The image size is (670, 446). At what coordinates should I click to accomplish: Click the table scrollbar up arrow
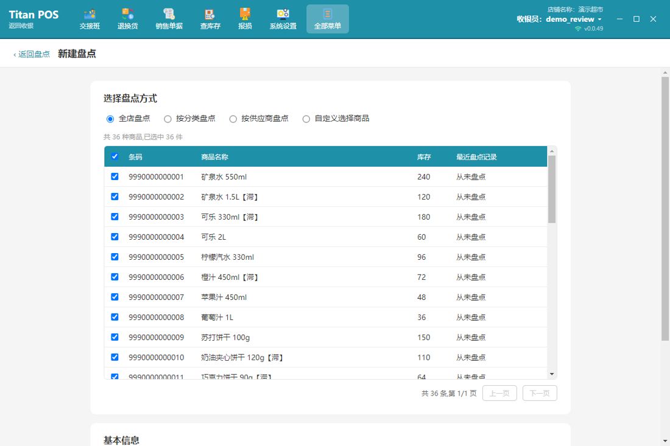[x=552, y=151]
